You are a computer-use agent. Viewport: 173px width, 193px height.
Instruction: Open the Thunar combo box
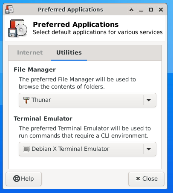coord(87,100)
